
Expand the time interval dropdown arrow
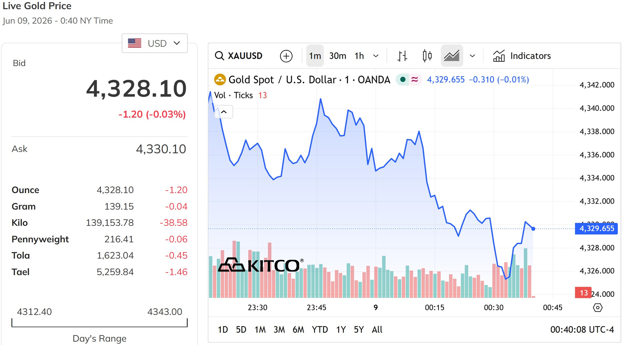[x=376, y=56]
